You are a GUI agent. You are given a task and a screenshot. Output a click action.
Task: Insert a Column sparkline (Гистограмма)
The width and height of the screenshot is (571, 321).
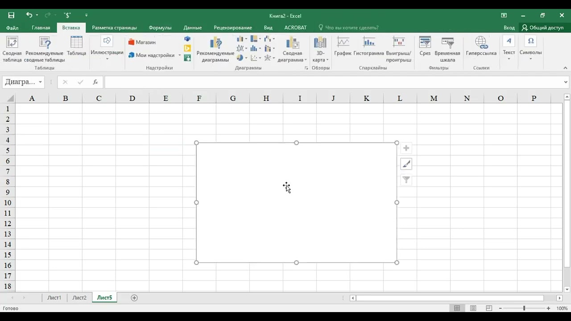(x=368, y=46)
